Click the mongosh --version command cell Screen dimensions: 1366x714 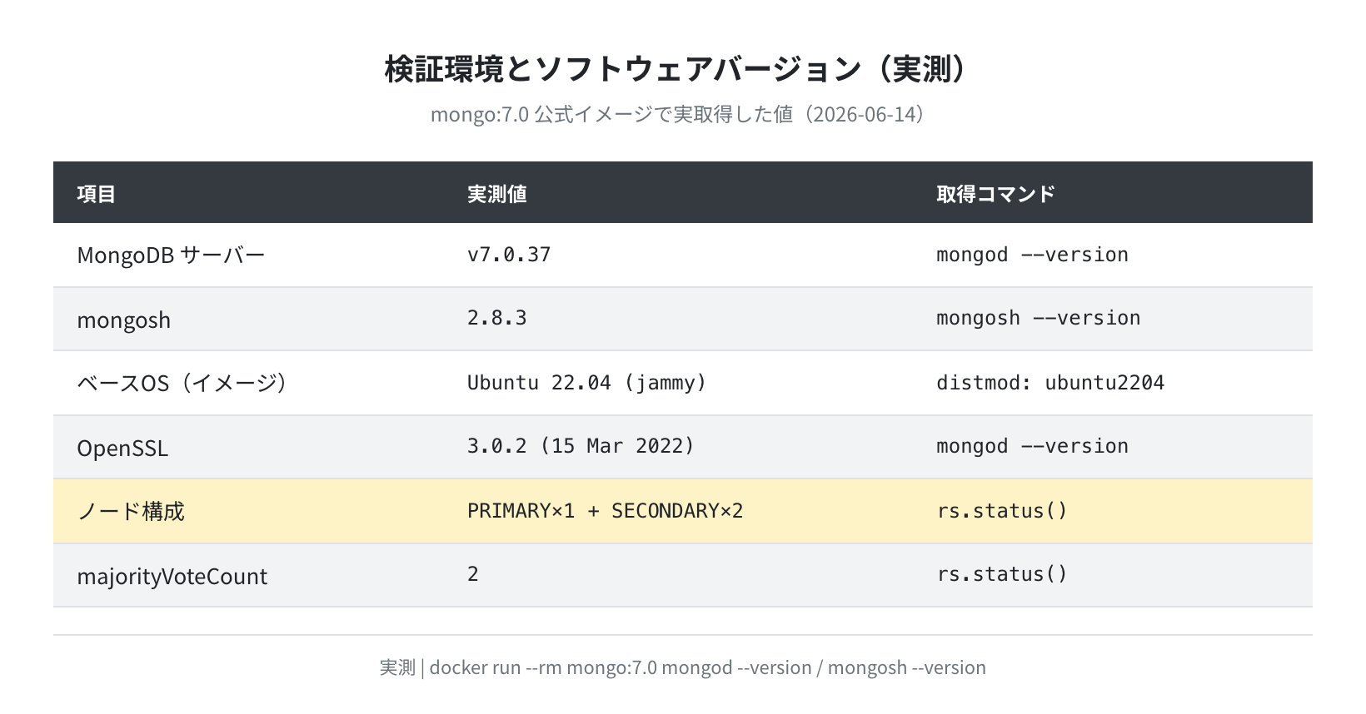pyautogui.click(x=1038, y=318)
